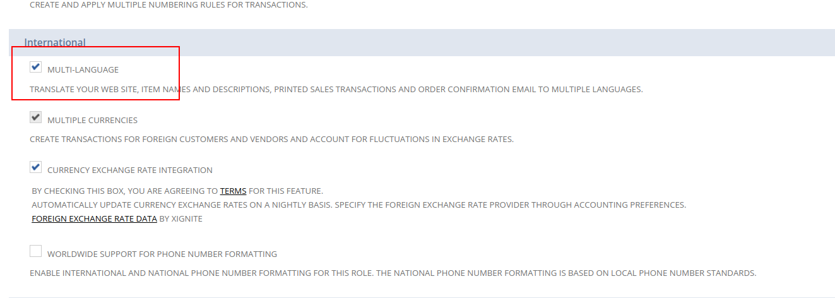Viewport: 835px width, 298px height.
Task: Enable Worldwide Support for Phone Number Formatting checkbox
Action: [x=35, y=252]
